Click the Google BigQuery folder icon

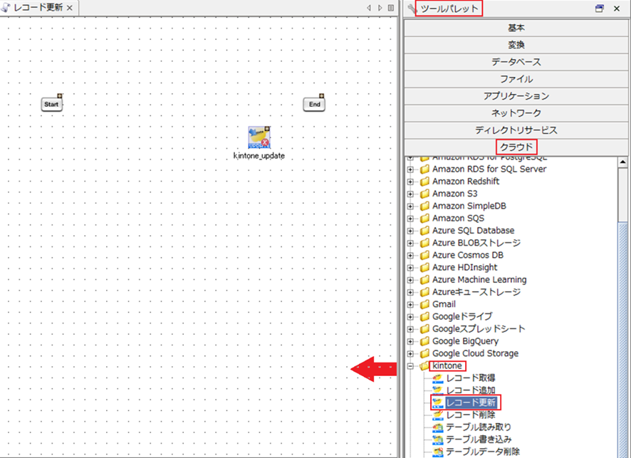[424, 341]
